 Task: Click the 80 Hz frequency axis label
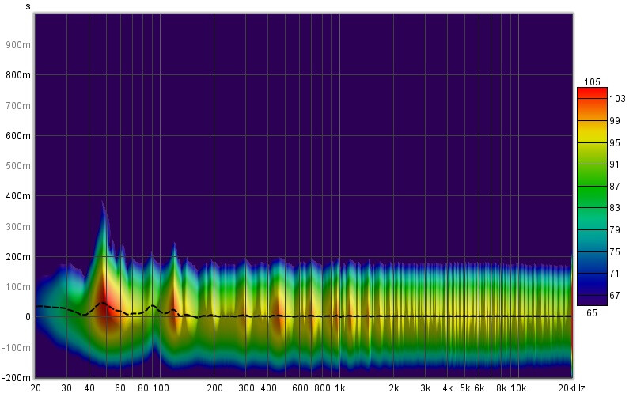coord(143,388)
